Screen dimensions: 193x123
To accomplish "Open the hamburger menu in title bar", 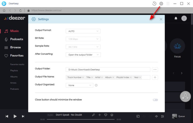I will [x=168, y=3].
